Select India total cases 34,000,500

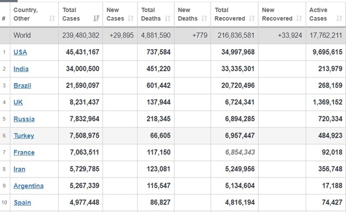point(82,69)
